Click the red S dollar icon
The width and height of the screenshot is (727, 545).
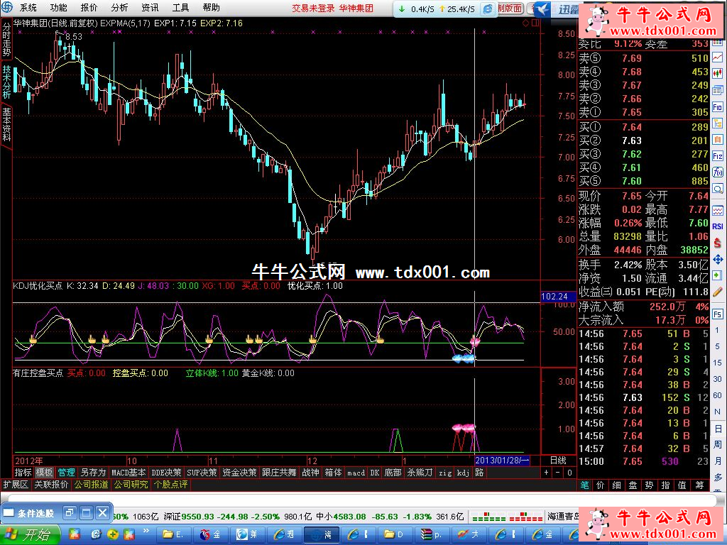pyautogui.click(x=717, y=243)
